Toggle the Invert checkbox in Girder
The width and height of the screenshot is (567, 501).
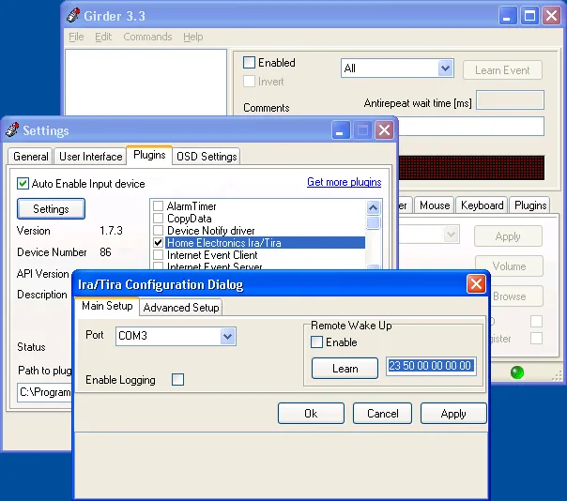pos(249,82)
